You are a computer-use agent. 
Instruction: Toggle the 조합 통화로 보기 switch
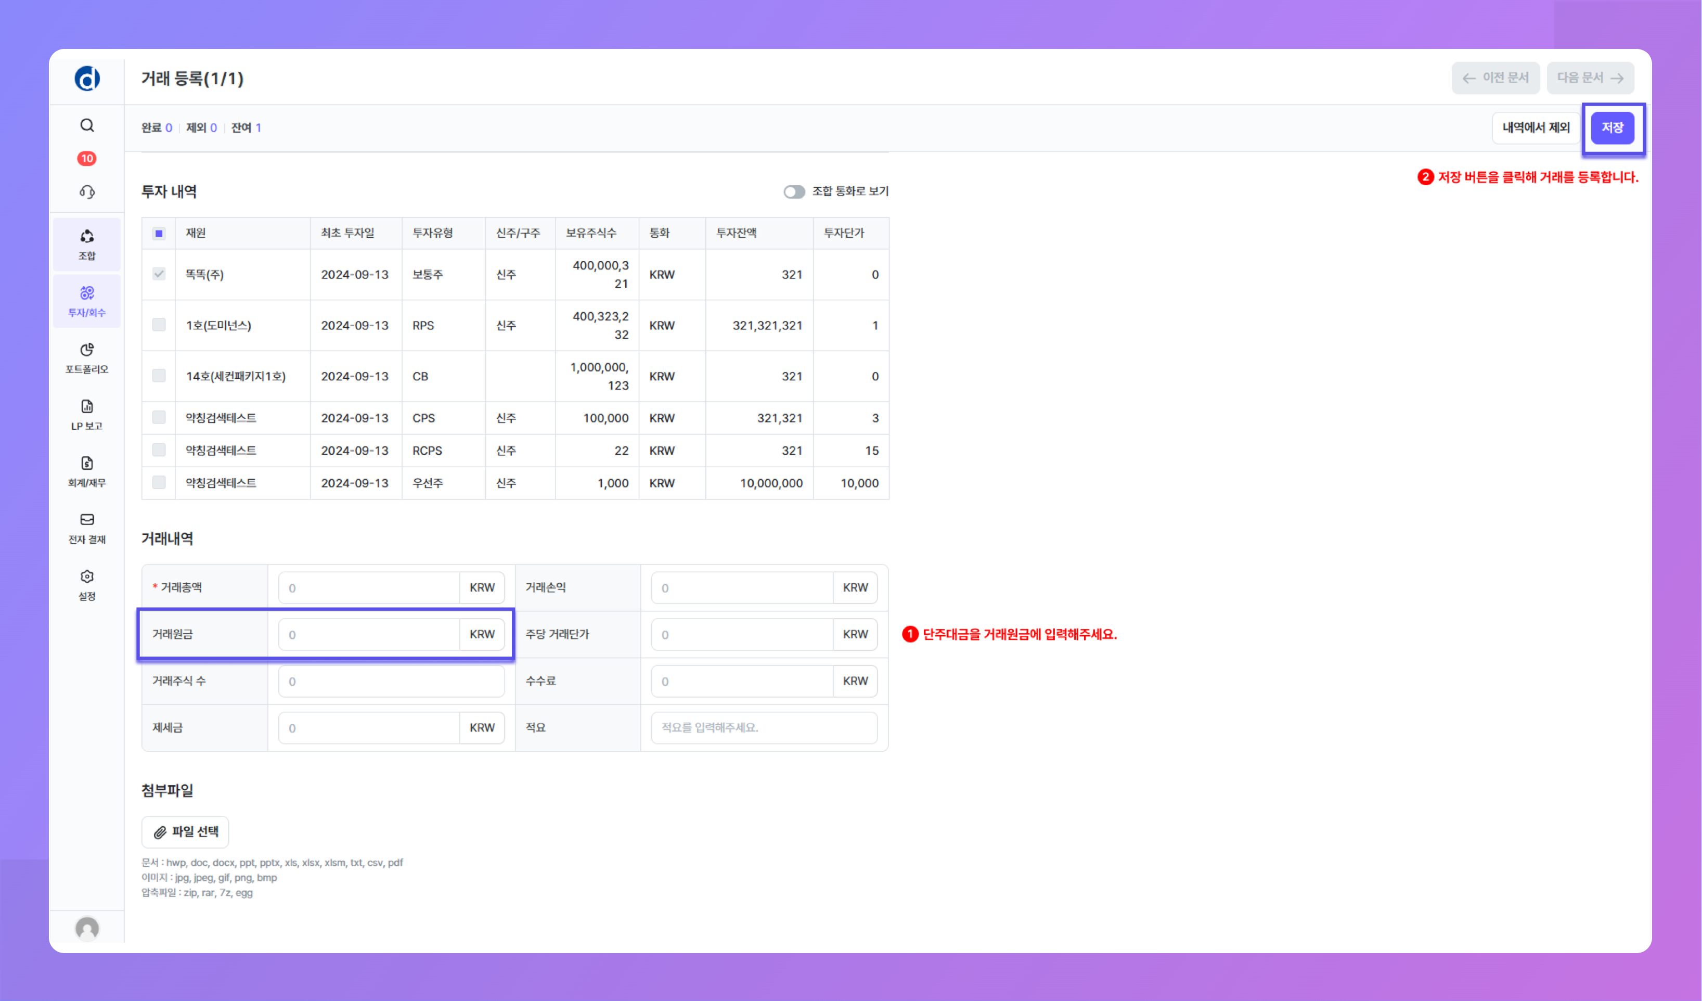[x=794, y=192]
